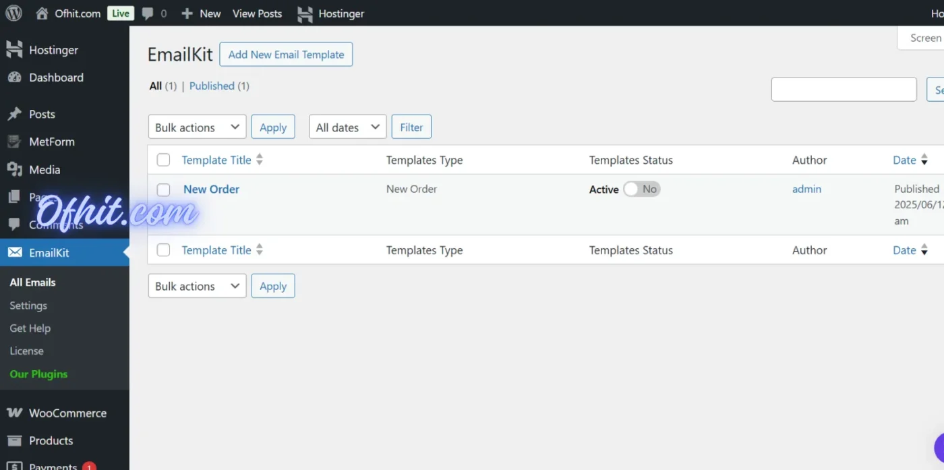Click the Payments dollar icon with red badge
Image resolution: width=944 pixels, height=470 pixels.
15,464
